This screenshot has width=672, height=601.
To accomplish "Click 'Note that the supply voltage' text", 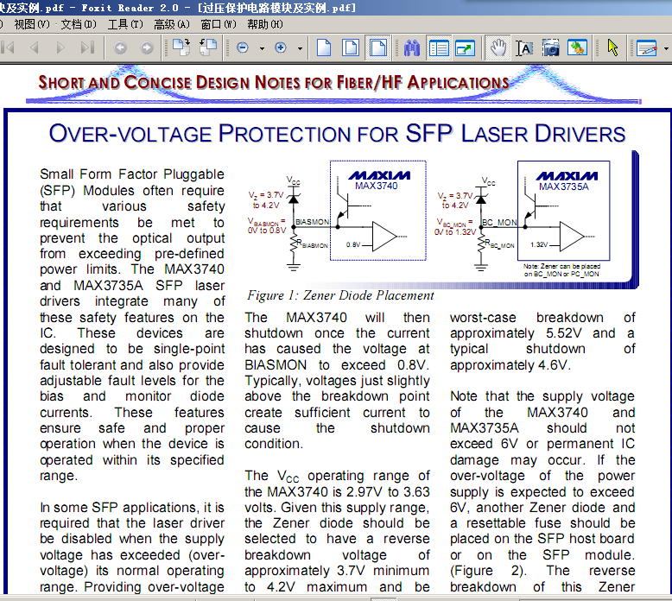I will point(542,396).
